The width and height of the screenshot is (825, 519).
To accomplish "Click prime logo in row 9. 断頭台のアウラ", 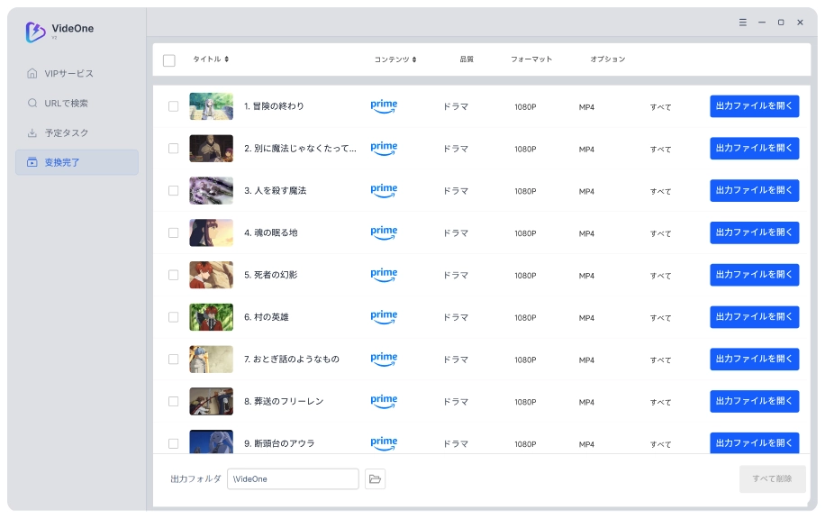I will point(384,443).
